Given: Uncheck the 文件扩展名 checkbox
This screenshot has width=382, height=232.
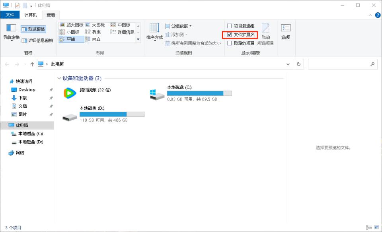Looking at the screenshot, I should point(230,35).
